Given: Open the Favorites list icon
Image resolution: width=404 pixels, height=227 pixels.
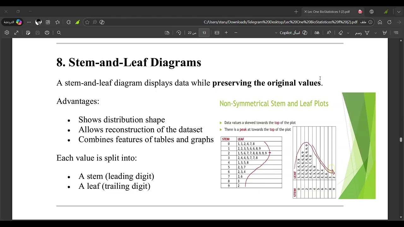Looking at the screenshot, I should pos(57,22).
